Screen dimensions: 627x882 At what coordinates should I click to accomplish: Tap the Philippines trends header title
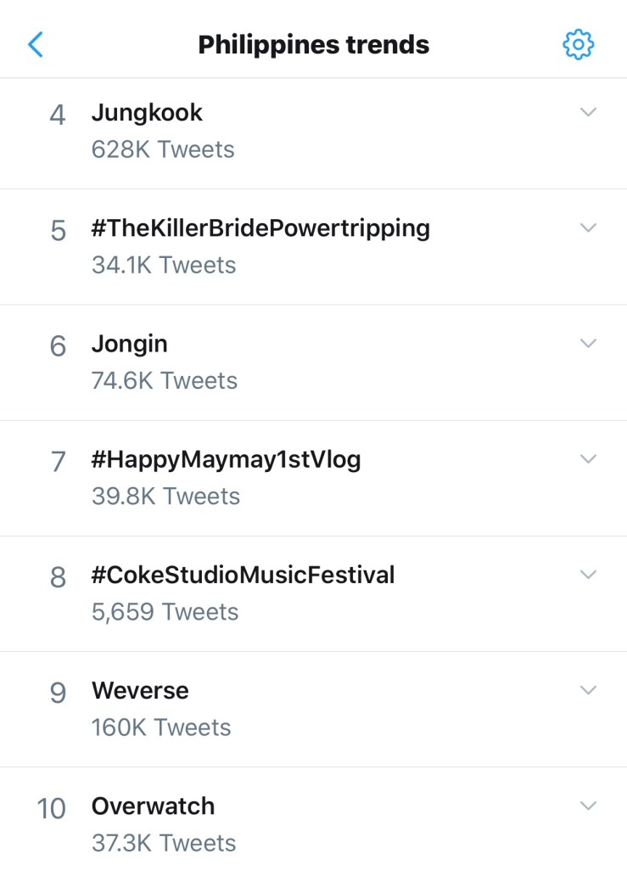[313, 44]
